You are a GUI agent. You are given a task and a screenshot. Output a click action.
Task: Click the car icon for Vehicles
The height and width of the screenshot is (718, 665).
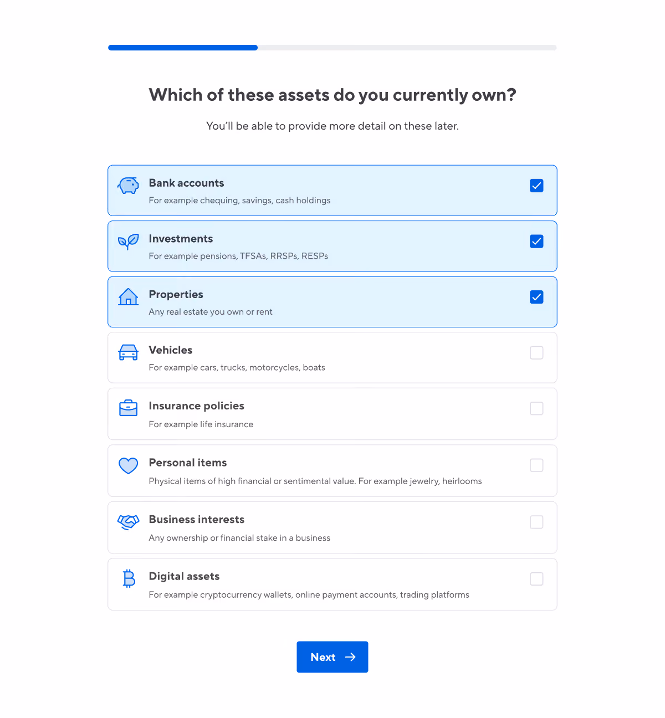pyautogui.click(x=128, y=352)
